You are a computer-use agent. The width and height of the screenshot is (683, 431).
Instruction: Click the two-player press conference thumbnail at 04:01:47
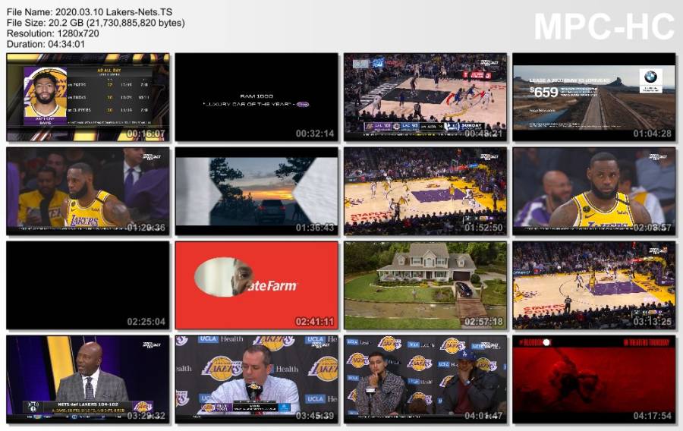pyautogui.click(x=425, y=379)
